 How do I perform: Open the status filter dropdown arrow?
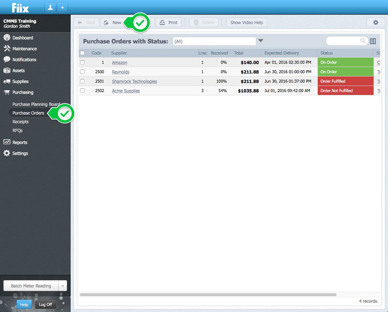pyautogui.click(x=261, y=40)
